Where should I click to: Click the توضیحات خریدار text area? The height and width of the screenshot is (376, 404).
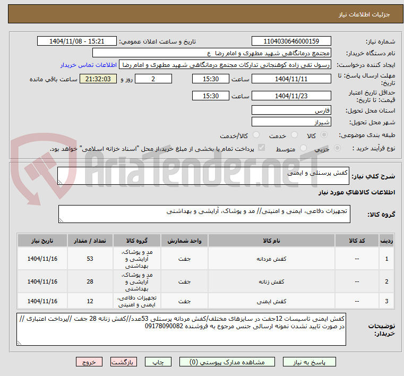(x=181, y=329)
